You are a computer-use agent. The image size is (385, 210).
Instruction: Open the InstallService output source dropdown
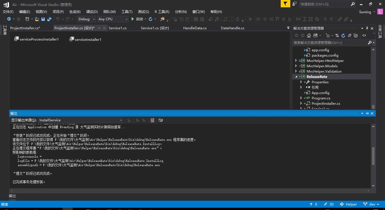80,120
